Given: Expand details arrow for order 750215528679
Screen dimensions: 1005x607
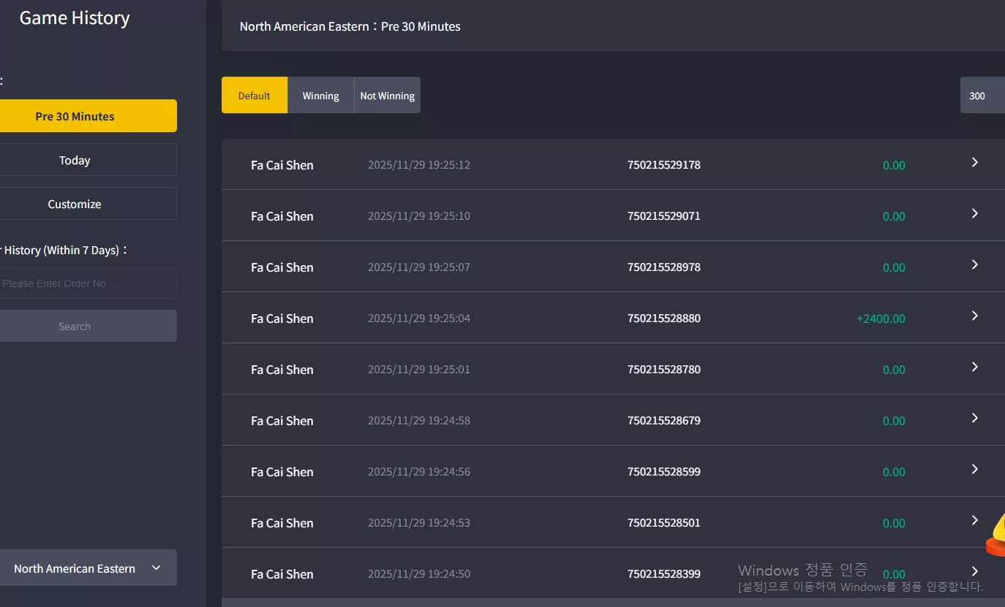Looking at the screenshot, I should click(974, 418).
